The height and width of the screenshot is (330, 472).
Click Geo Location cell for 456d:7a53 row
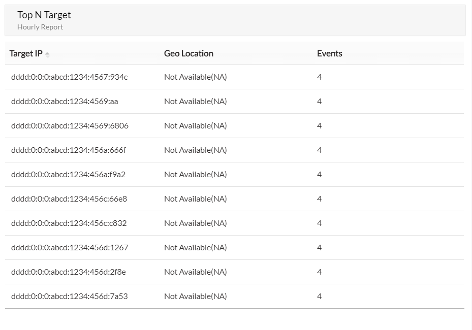(195, 296)
